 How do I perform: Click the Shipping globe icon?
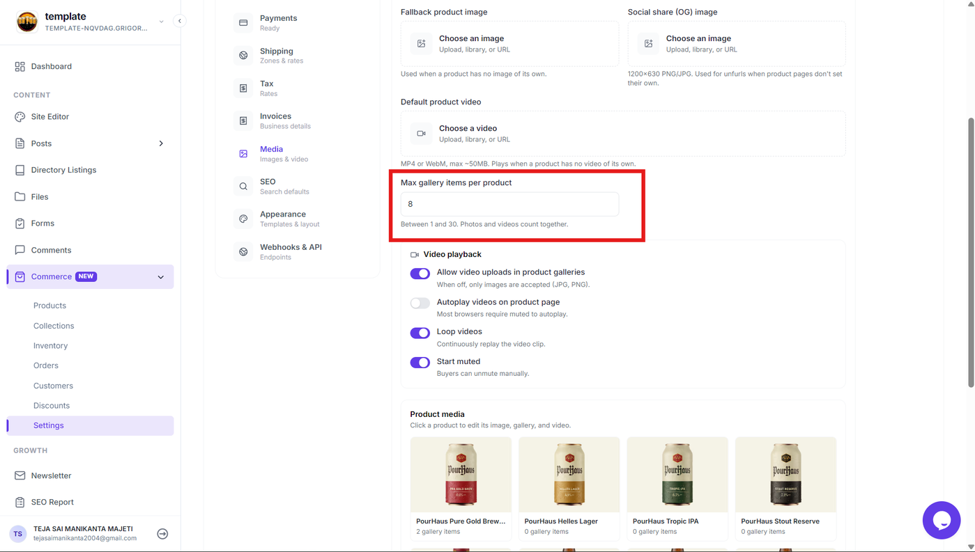click(243, 56)
